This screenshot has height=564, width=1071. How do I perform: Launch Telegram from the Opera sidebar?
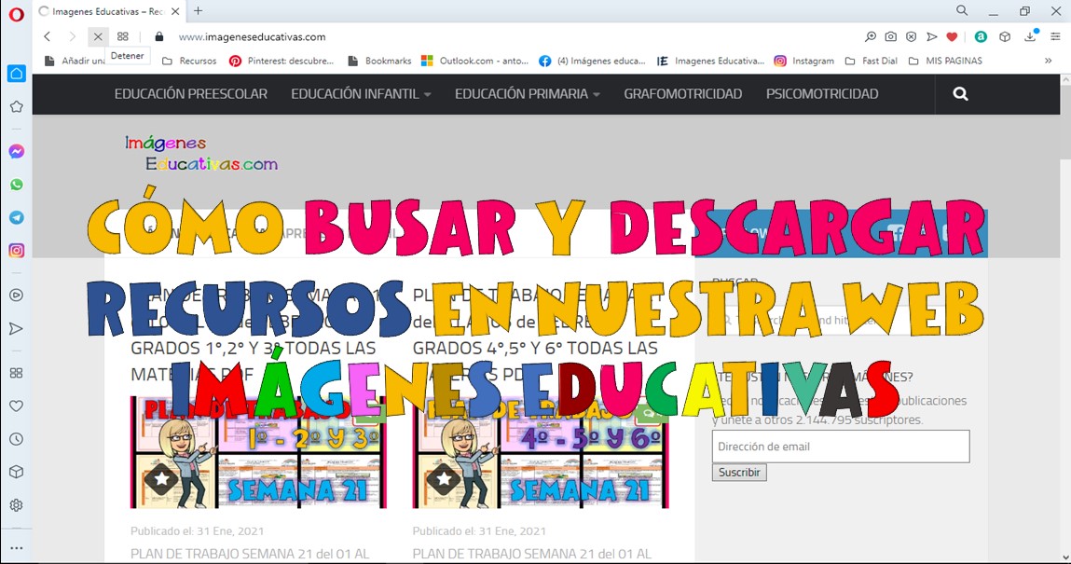tap(17, 218)
